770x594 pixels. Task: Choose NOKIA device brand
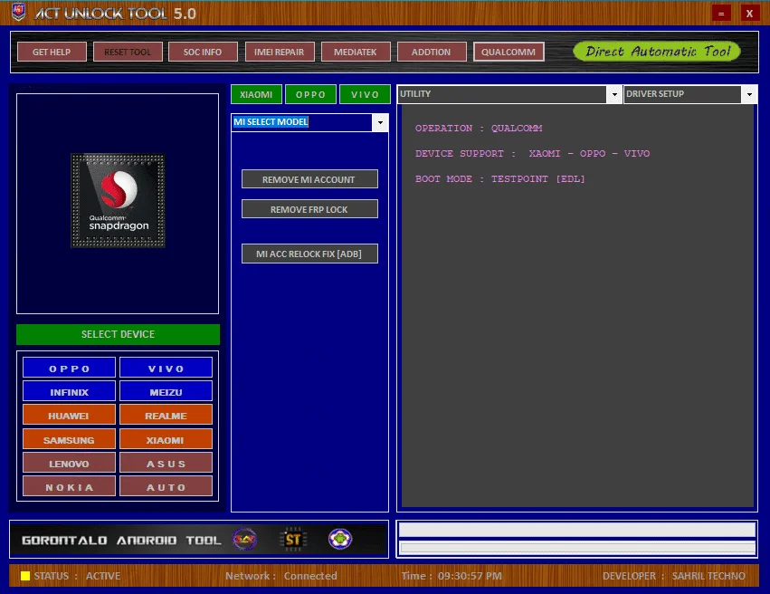click(70, 486)
